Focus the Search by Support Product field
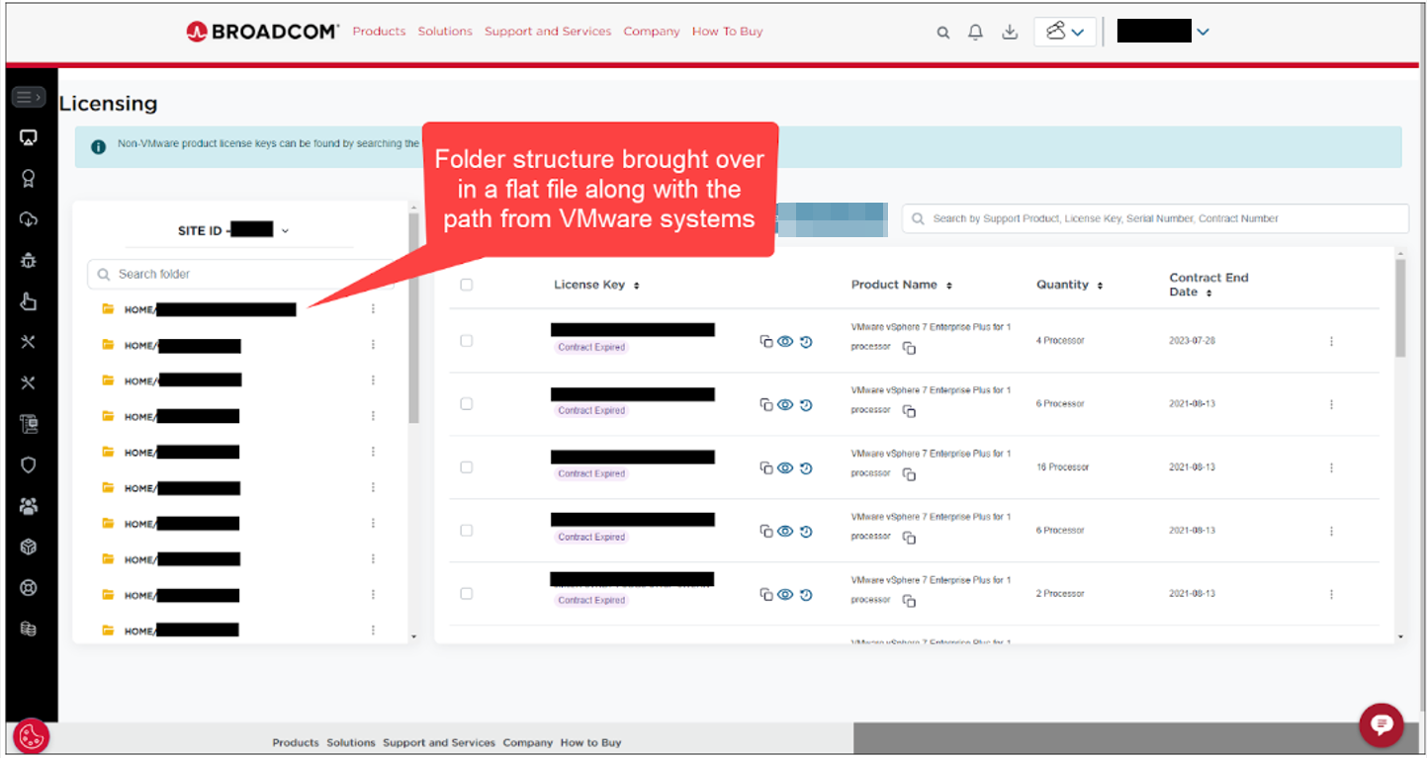 tap(1155, 218)
